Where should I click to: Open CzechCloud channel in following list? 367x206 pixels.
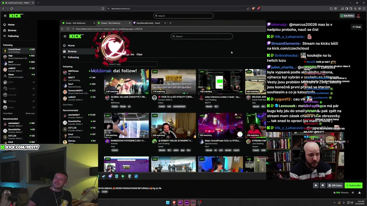(x=19, y=51)
